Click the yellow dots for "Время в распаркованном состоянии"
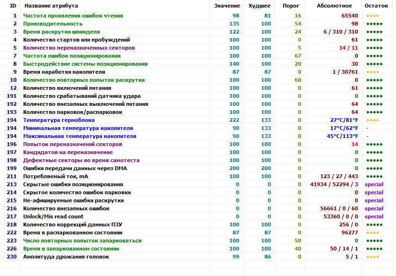 coord(372,233)
